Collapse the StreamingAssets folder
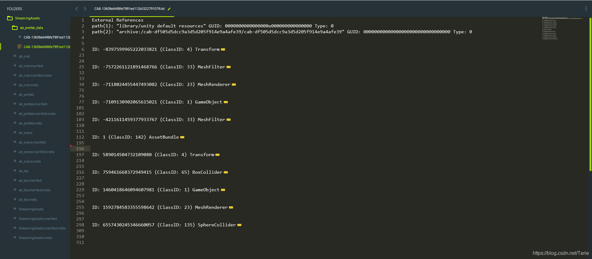Image resolution: width=592 pixels, height=259 pixels. coord(27,18)
